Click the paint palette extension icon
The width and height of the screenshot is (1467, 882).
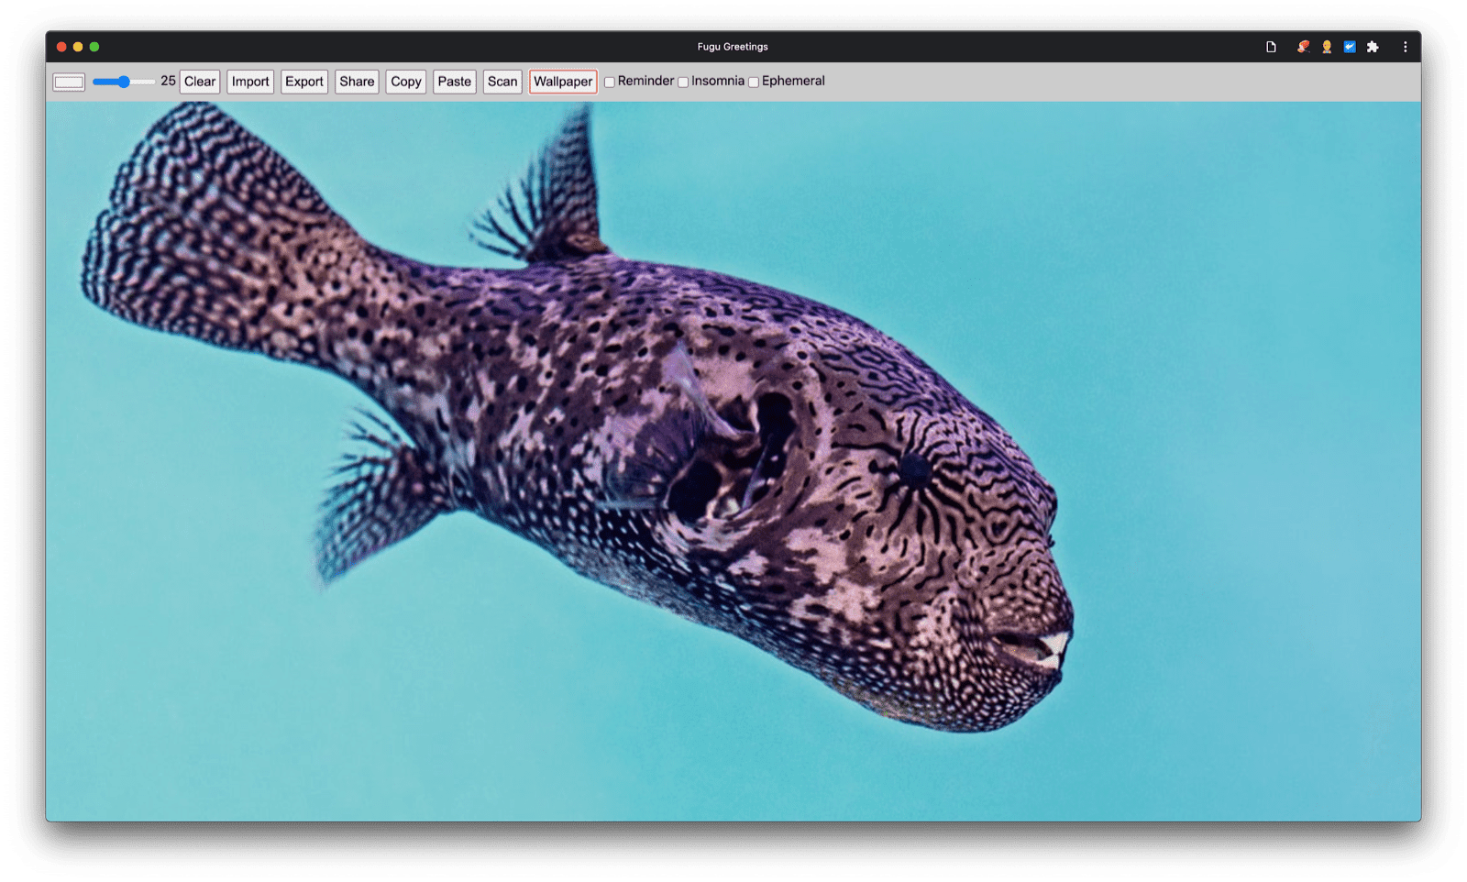[1303, 47]
